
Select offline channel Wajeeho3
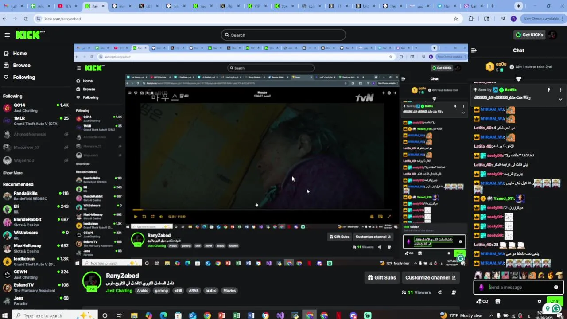[35, 160]
